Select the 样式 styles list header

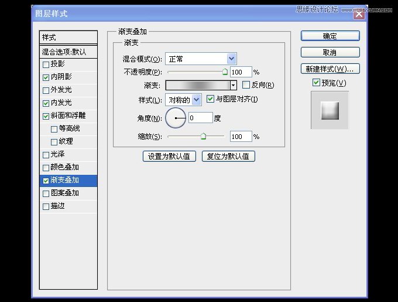(x=68, y=38)
